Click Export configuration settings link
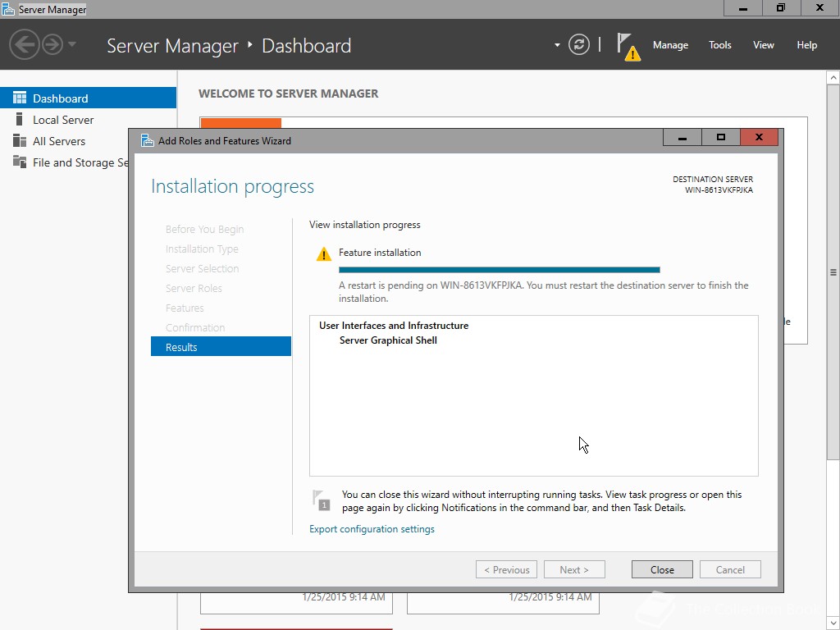Screen dimensions: 840x630 tap(372, 529)
